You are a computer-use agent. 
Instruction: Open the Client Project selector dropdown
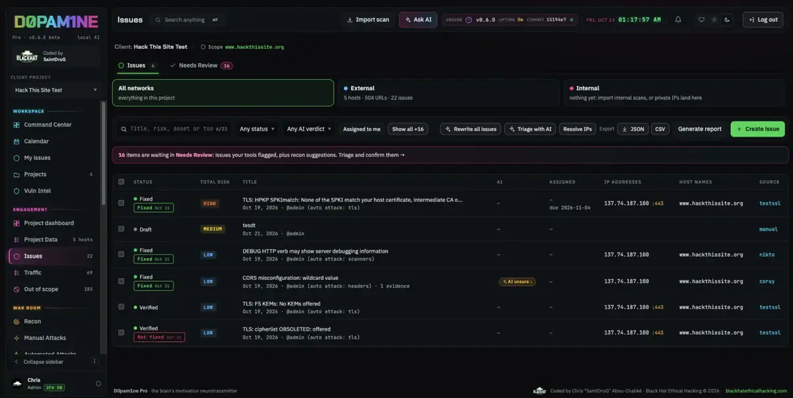pos(56,90)
